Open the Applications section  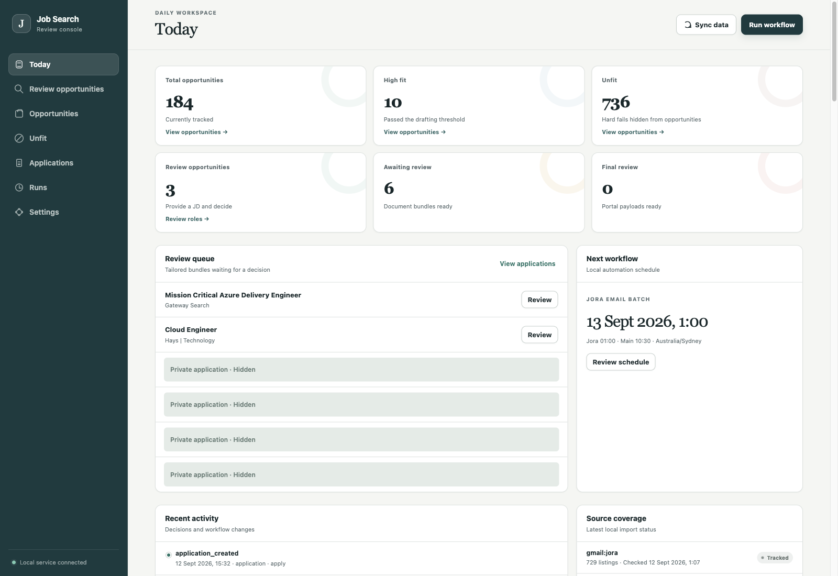tap(63, 163)
